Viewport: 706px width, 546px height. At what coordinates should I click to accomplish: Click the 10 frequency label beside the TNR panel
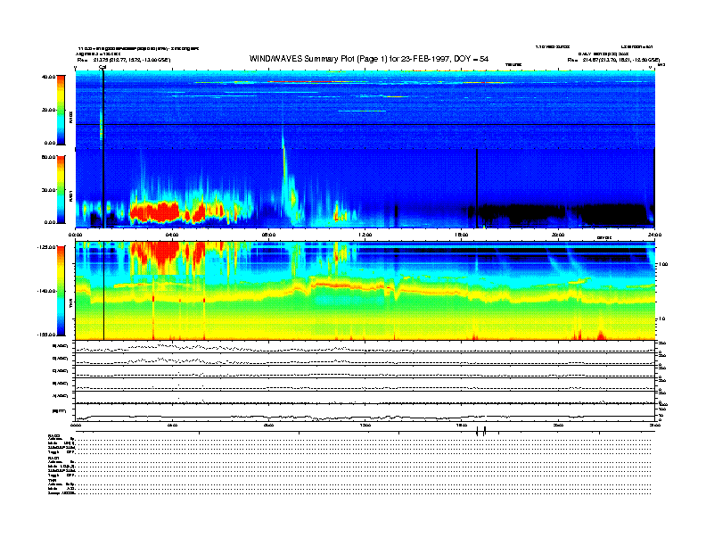coord(661,319)
